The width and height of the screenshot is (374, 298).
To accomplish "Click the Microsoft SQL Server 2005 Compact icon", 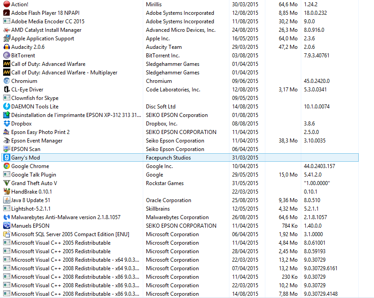I will click(7, 234).
